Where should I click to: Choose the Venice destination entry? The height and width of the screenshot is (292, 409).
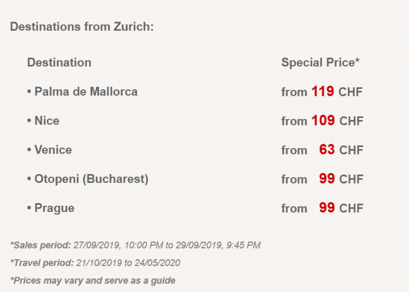coord(53,150)
